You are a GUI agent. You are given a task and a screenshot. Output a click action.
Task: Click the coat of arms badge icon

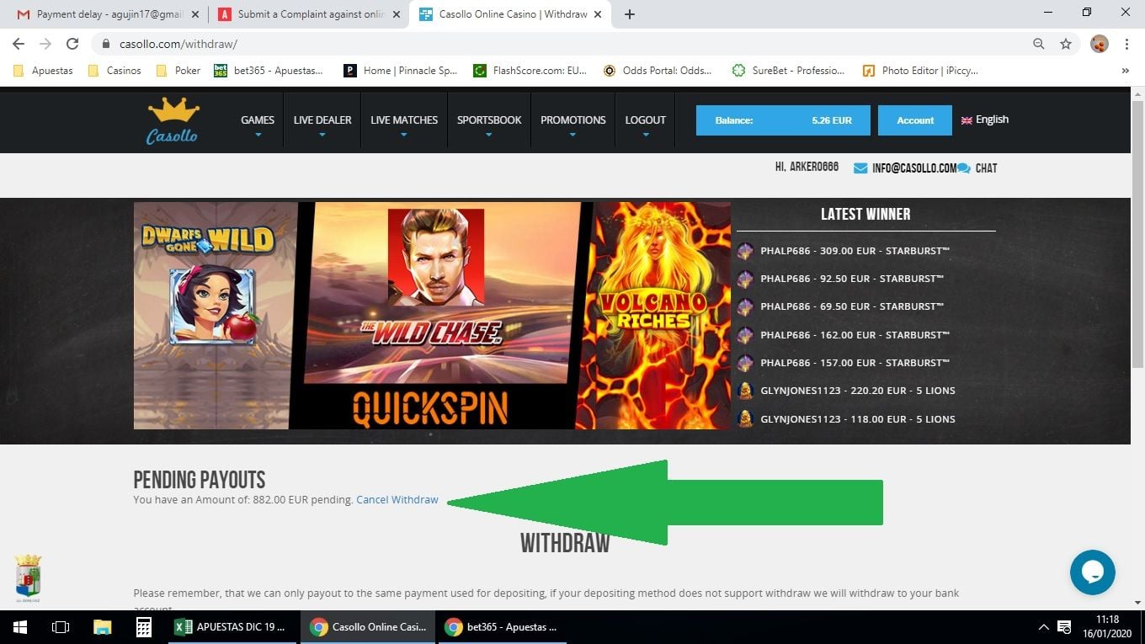28,577
